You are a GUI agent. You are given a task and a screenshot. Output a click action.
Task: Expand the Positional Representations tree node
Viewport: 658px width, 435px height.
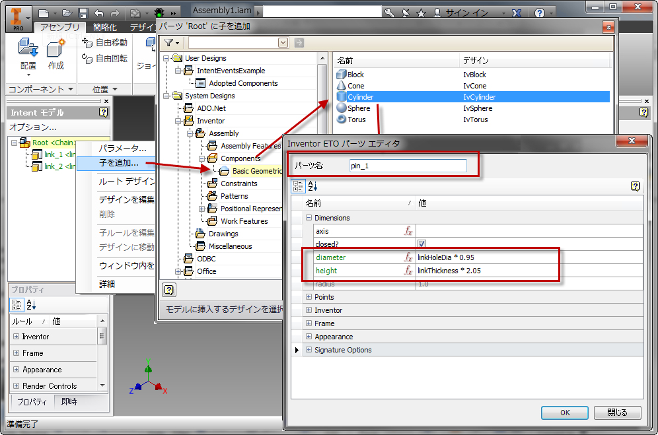coord(202,209)
